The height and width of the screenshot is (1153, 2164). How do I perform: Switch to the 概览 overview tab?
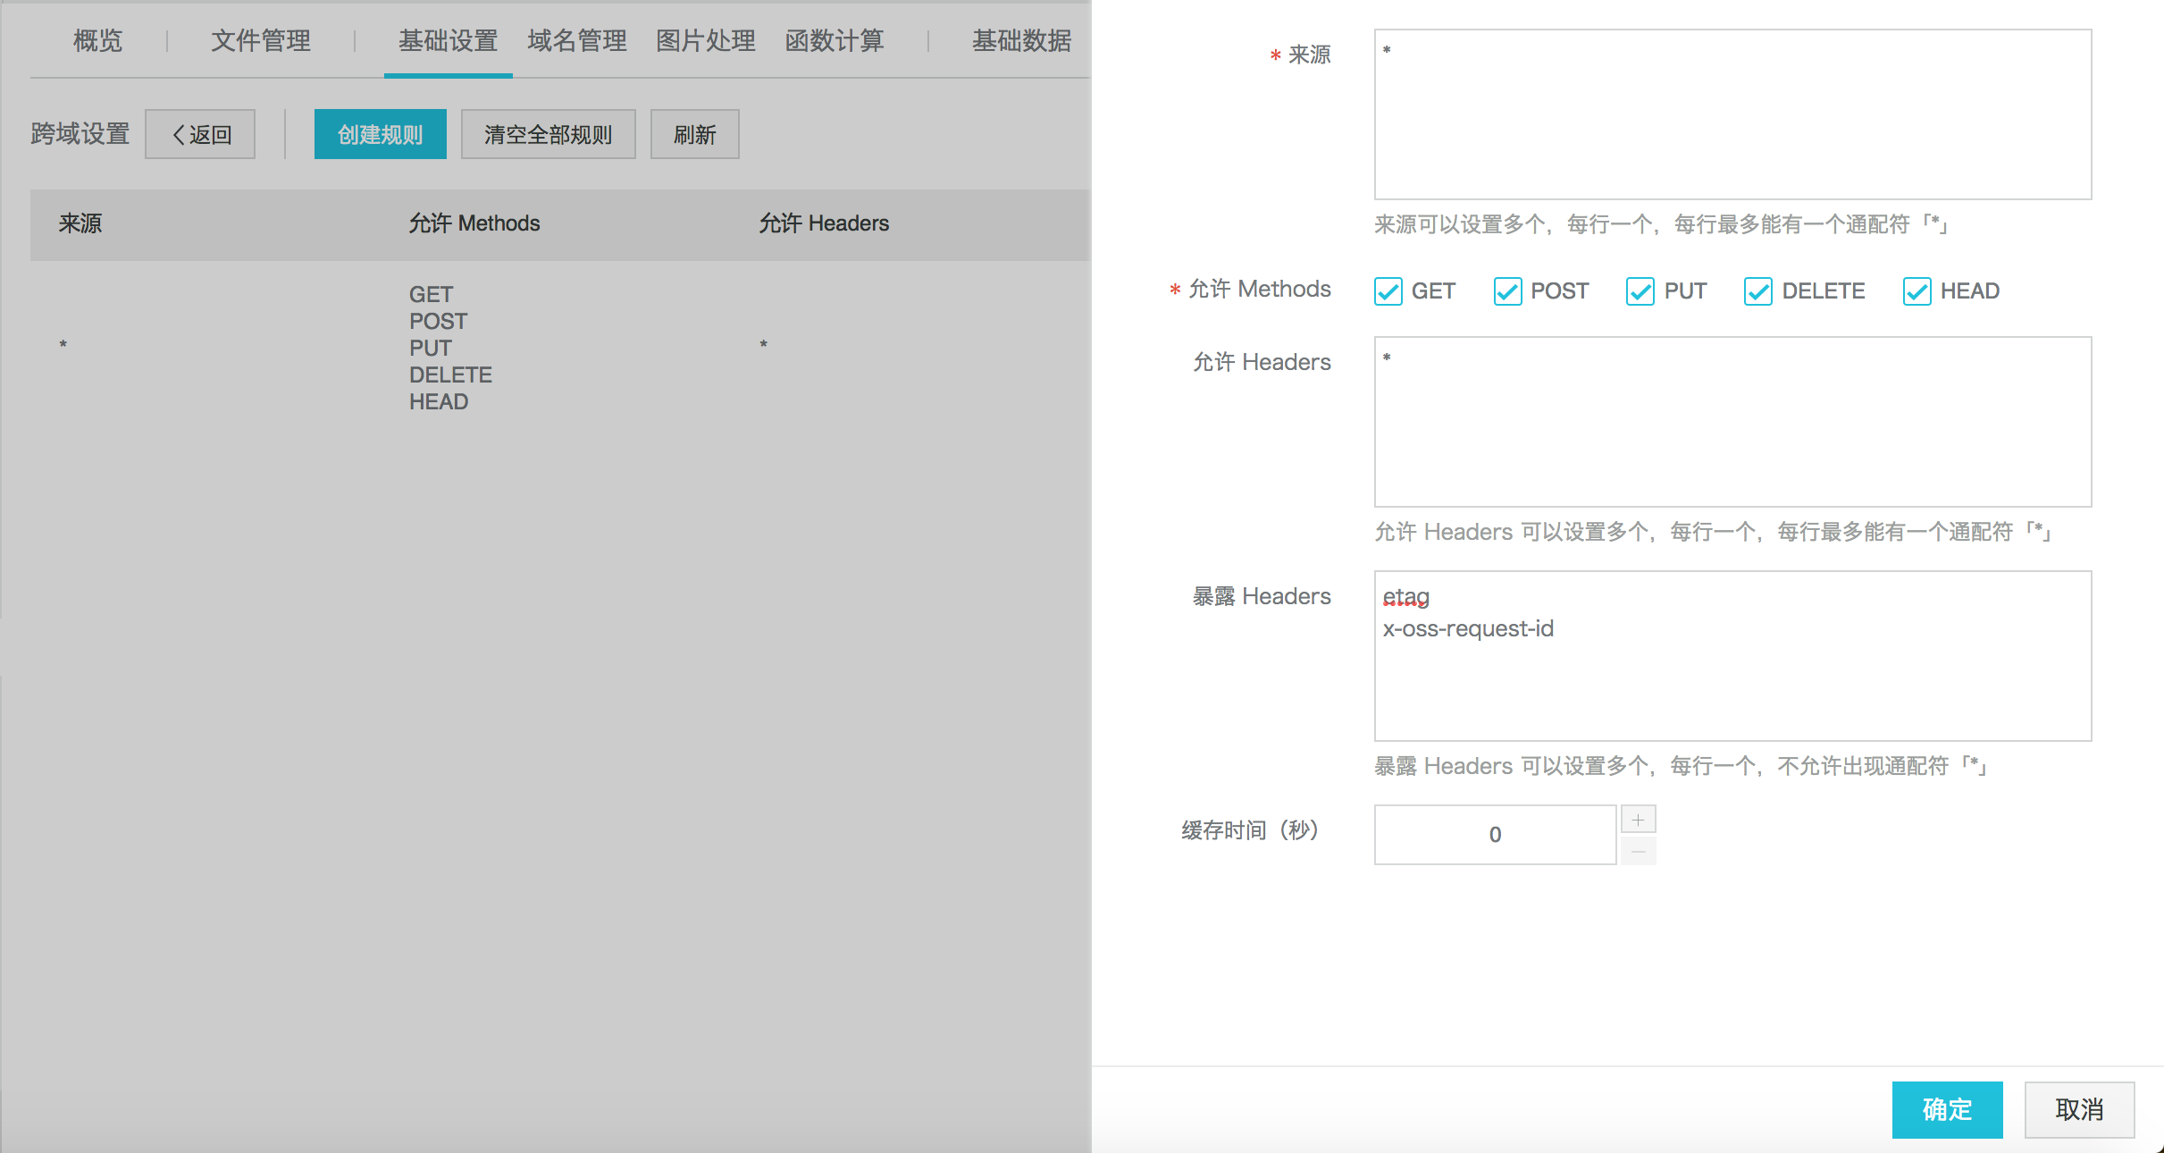pos(97,41)
